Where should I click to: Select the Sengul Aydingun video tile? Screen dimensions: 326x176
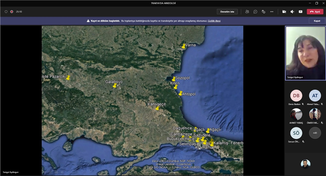pos(306,53)
